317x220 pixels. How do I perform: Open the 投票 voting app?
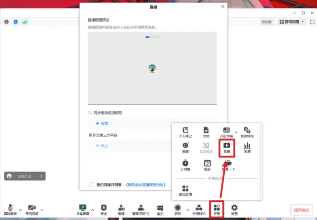247,148
